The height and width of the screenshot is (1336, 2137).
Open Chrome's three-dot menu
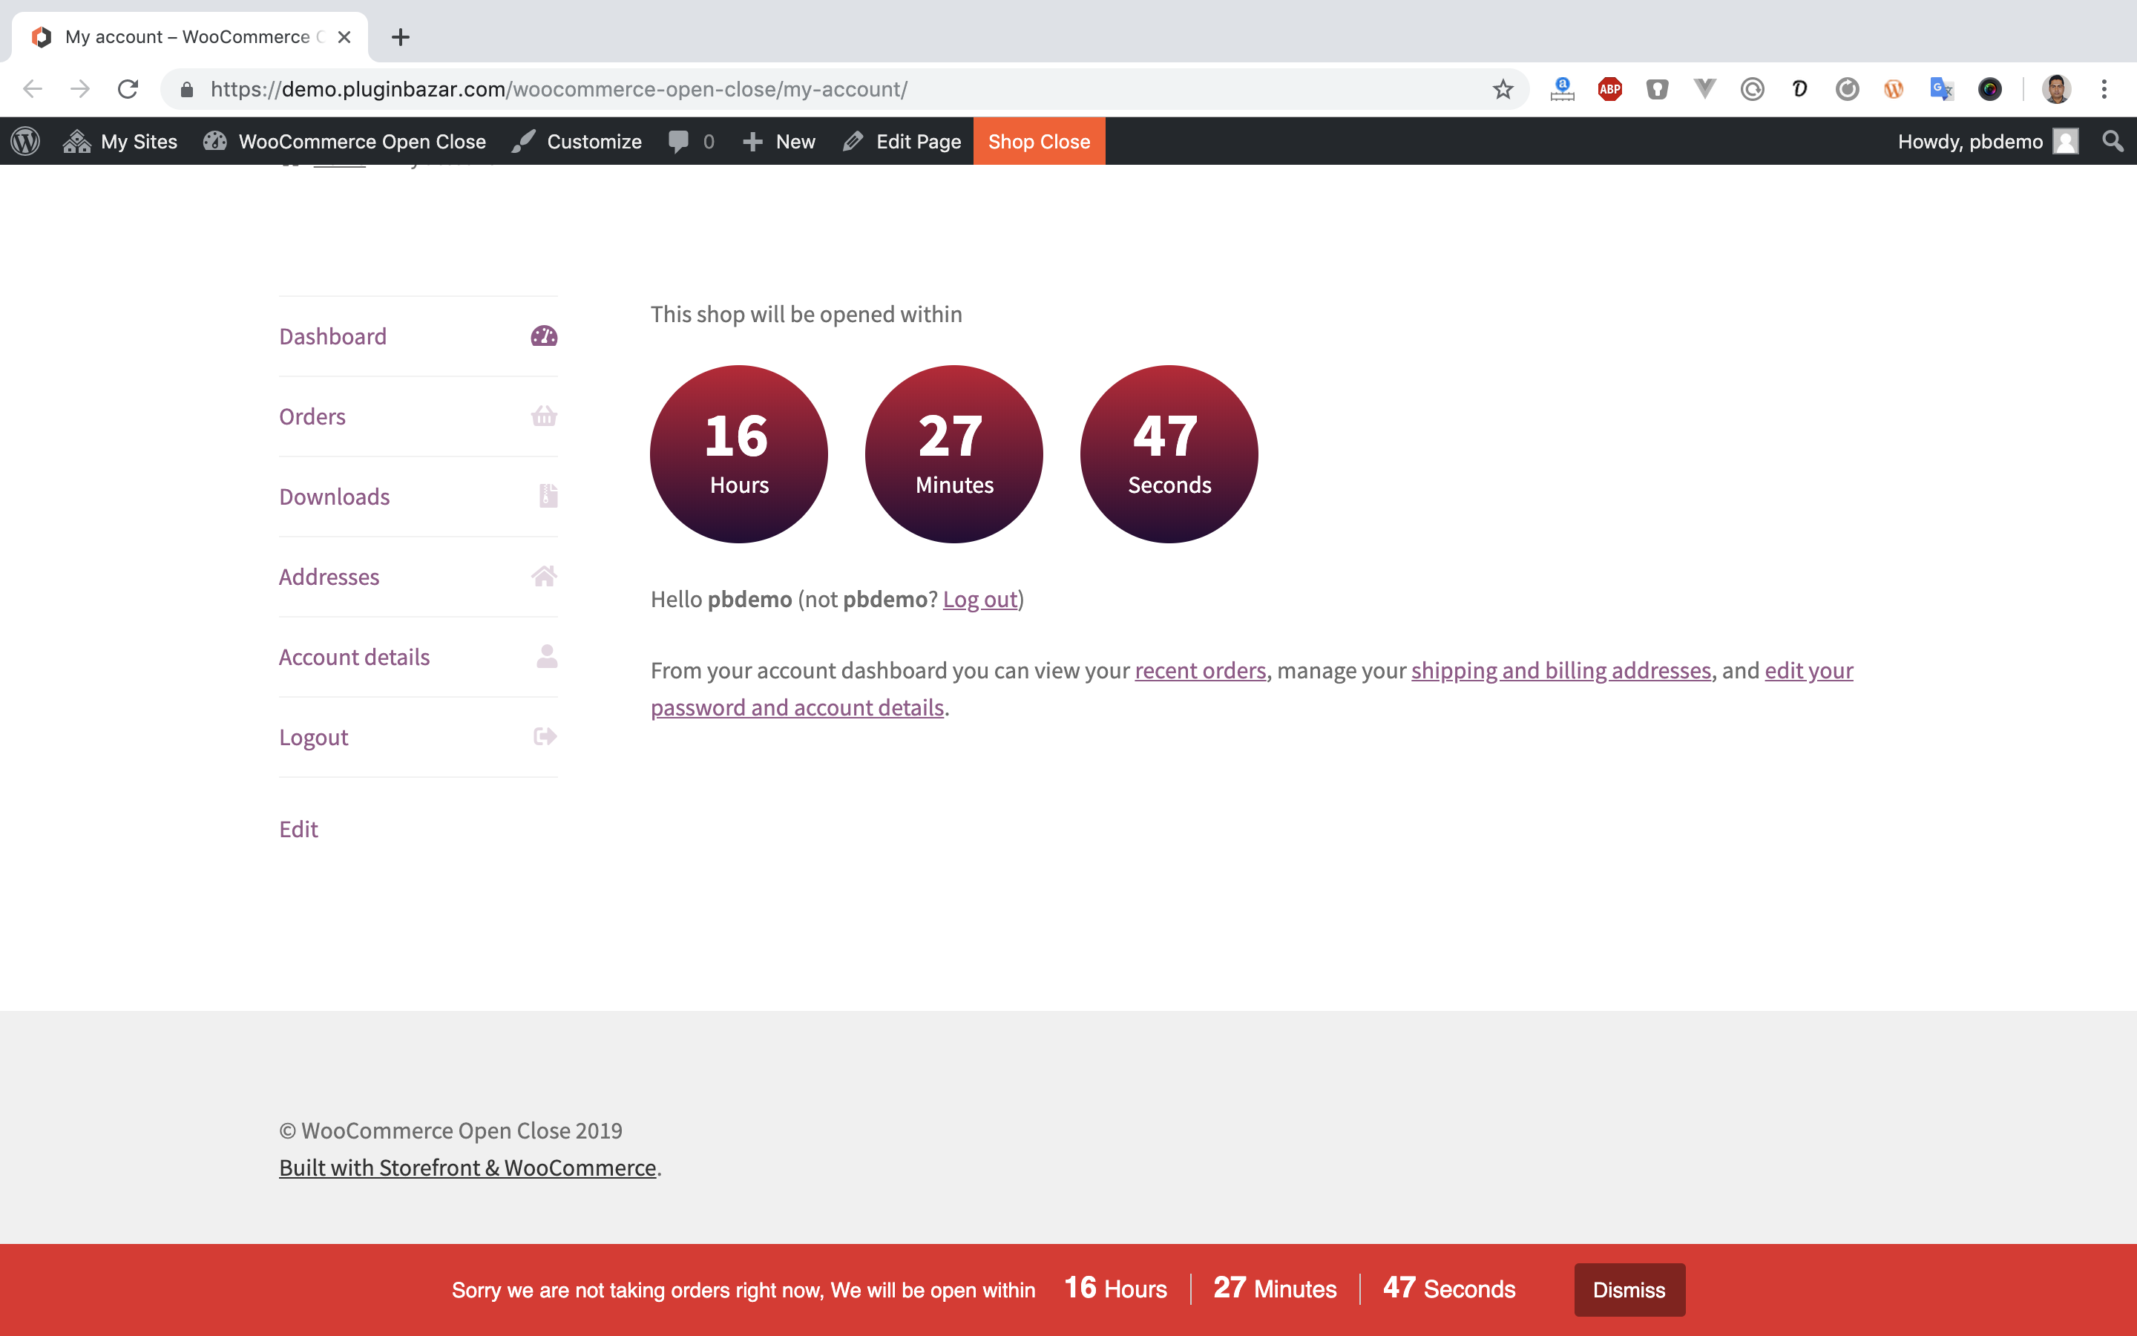tap(2104, 89)
